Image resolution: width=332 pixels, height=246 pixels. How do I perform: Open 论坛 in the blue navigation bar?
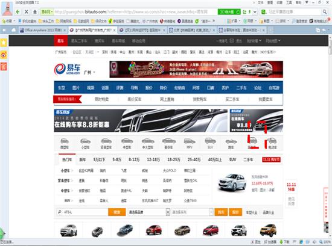click(258, 88)
